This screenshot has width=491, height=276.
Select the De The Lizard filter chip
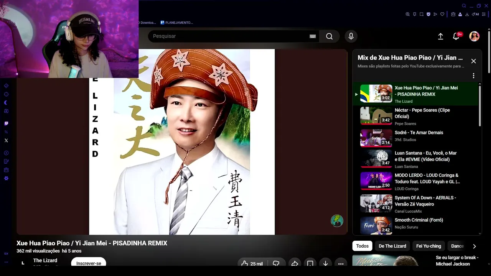(x=392, y=246)
